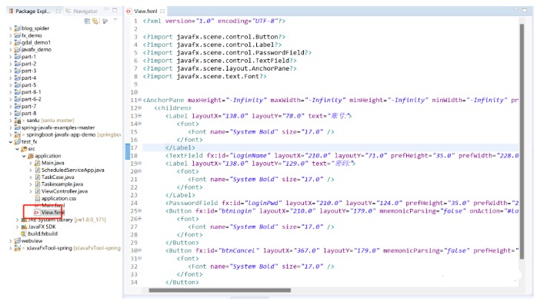Click the editor vertical scrollbar thumb
Viewport: 537px width, 301px height.
(x=522, y=141)
